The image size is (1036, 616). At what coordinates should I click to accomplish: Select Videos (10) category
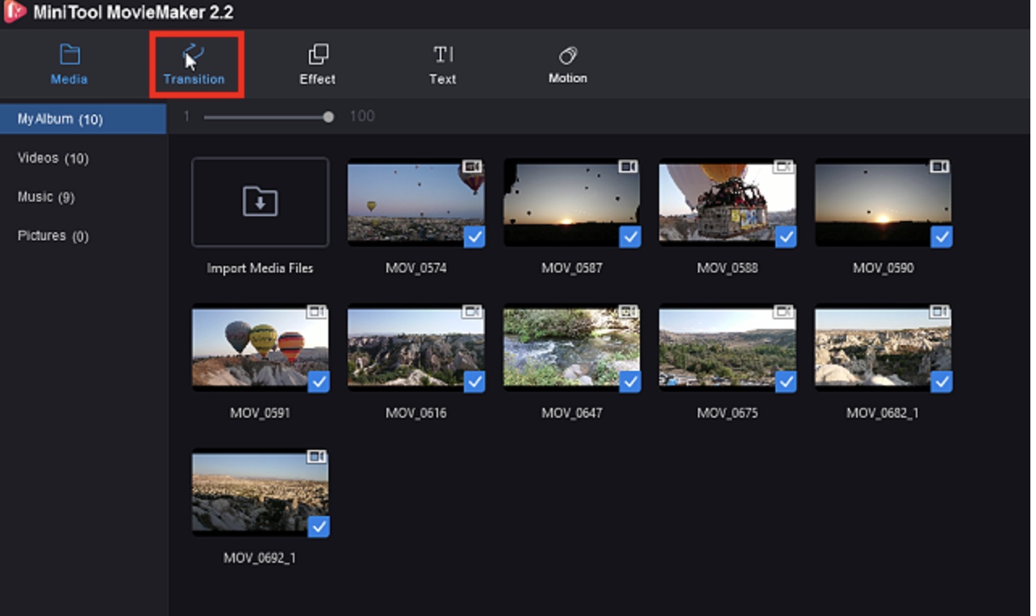click(x=53, y=158)
